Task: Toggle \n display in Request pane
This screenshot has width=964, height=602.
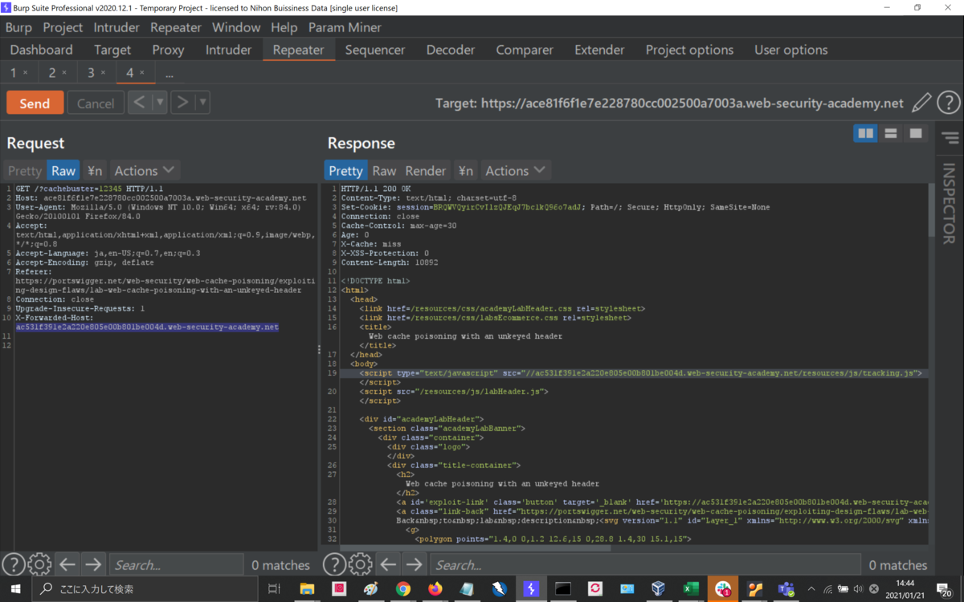Action: [95, 170]
